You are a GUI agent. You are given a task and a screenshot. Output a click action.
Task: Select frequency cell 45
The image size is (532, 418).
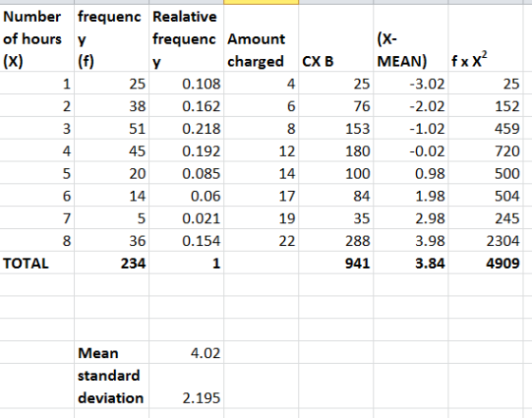click(112, 151)
